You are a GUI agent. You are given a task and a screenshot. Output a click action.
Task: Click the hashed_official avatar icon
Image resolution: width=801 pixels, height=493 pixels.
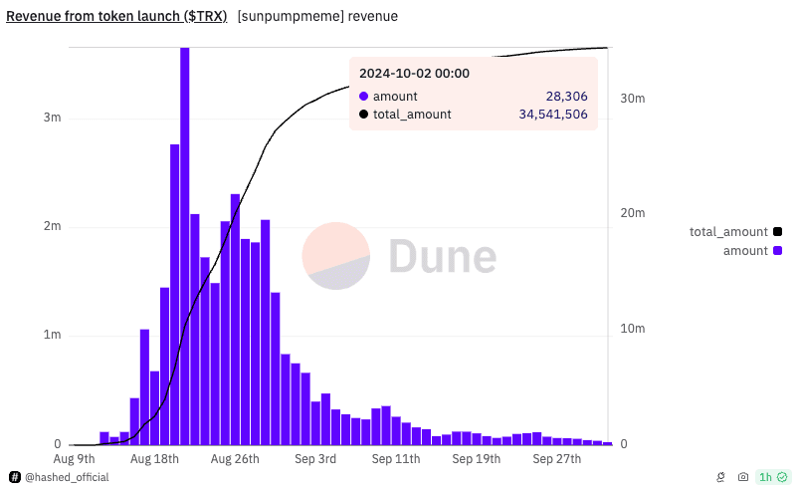(x=15, y=477)
